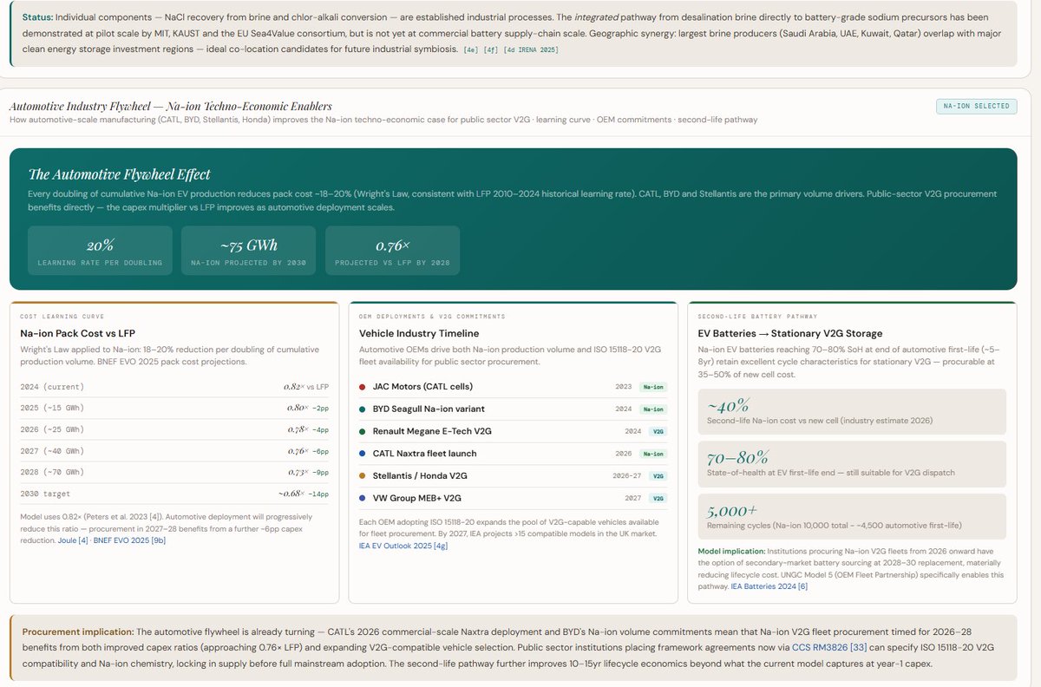Click the 2028 (~70 GWh) row
1041x687 pixels.
pyautogui.click(x=173, y=472)
